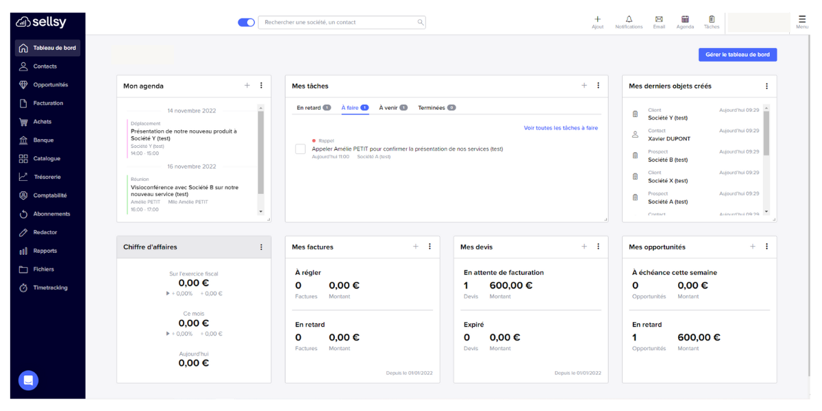
Task: Open Voir toutes les tâches à faire
Action: click(560, 128)
